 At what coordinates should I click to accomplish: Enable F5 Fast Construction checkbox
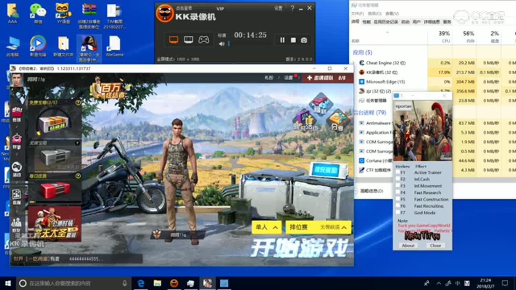pos(398,199)
